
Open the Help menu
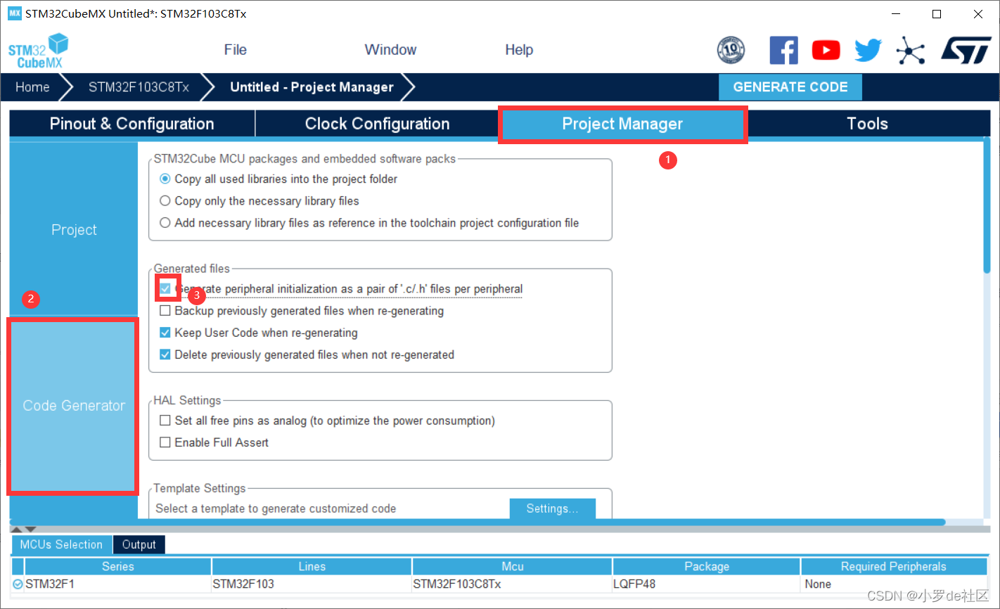519,50
